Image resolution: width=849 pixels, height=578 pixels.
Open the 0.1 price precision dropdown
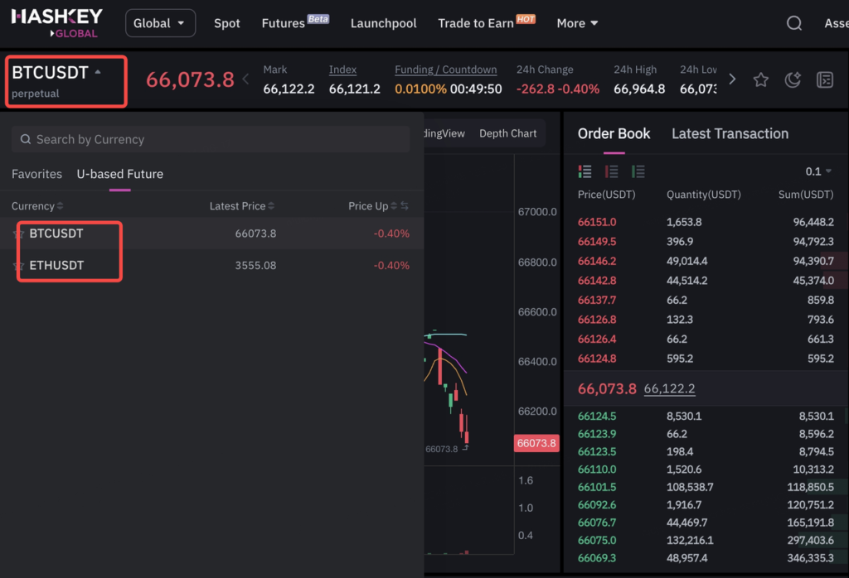[819, 171]
